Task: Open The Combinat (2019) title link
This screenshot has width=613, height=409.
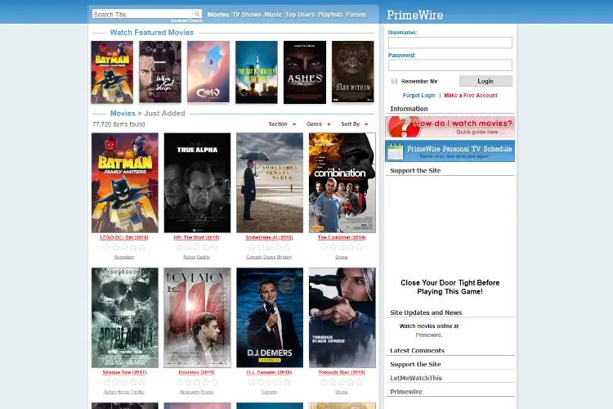Action: tap(342, 237)
